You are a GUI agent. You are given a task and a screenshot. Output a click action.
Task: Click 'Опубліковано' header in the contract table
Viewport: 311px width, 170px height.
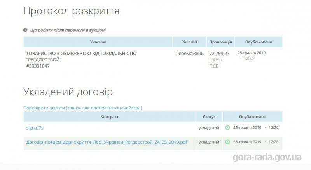pyautogui.click(x=252, y=117)
